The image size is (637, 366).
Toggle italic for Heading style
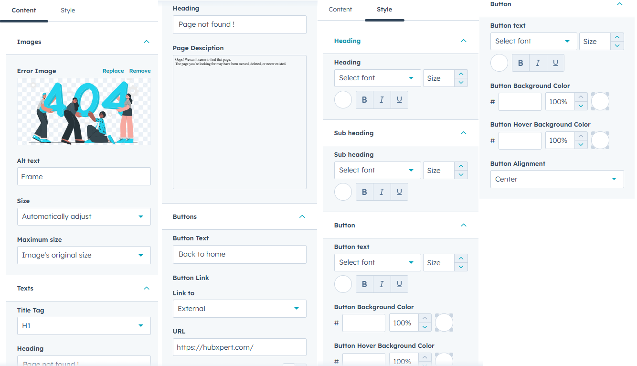coord(382,100)
